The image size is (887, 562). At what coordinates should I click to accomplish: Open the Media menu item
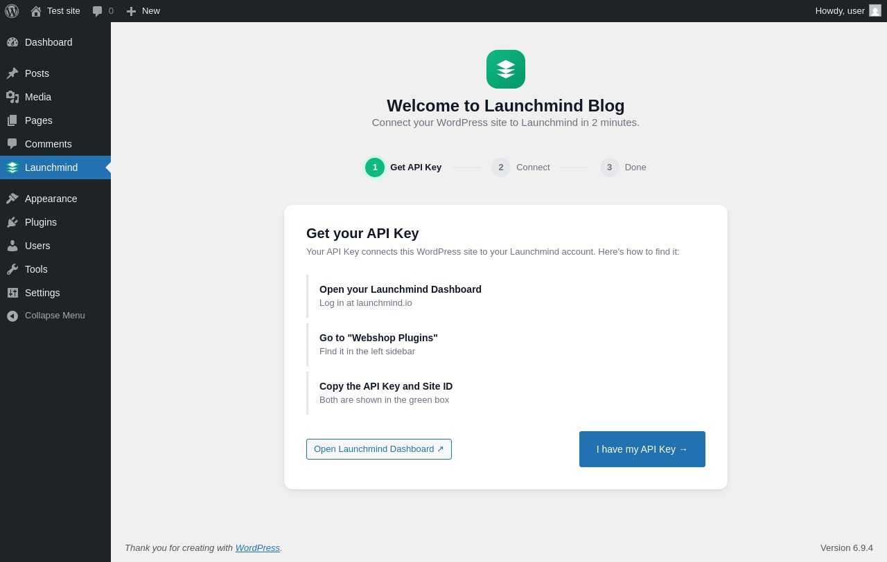[x=55, y=97]
